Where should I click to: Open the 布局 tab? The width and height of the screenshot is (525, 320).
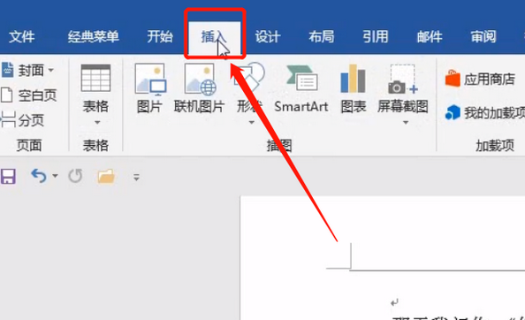coord(322,36)
